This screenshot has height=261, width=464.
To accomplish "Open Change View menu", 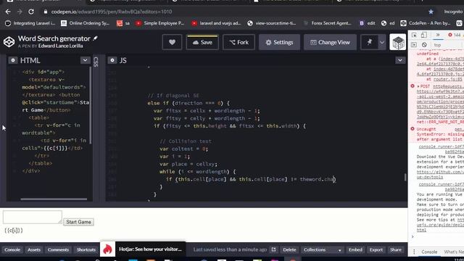I will (x=330, y=42).
